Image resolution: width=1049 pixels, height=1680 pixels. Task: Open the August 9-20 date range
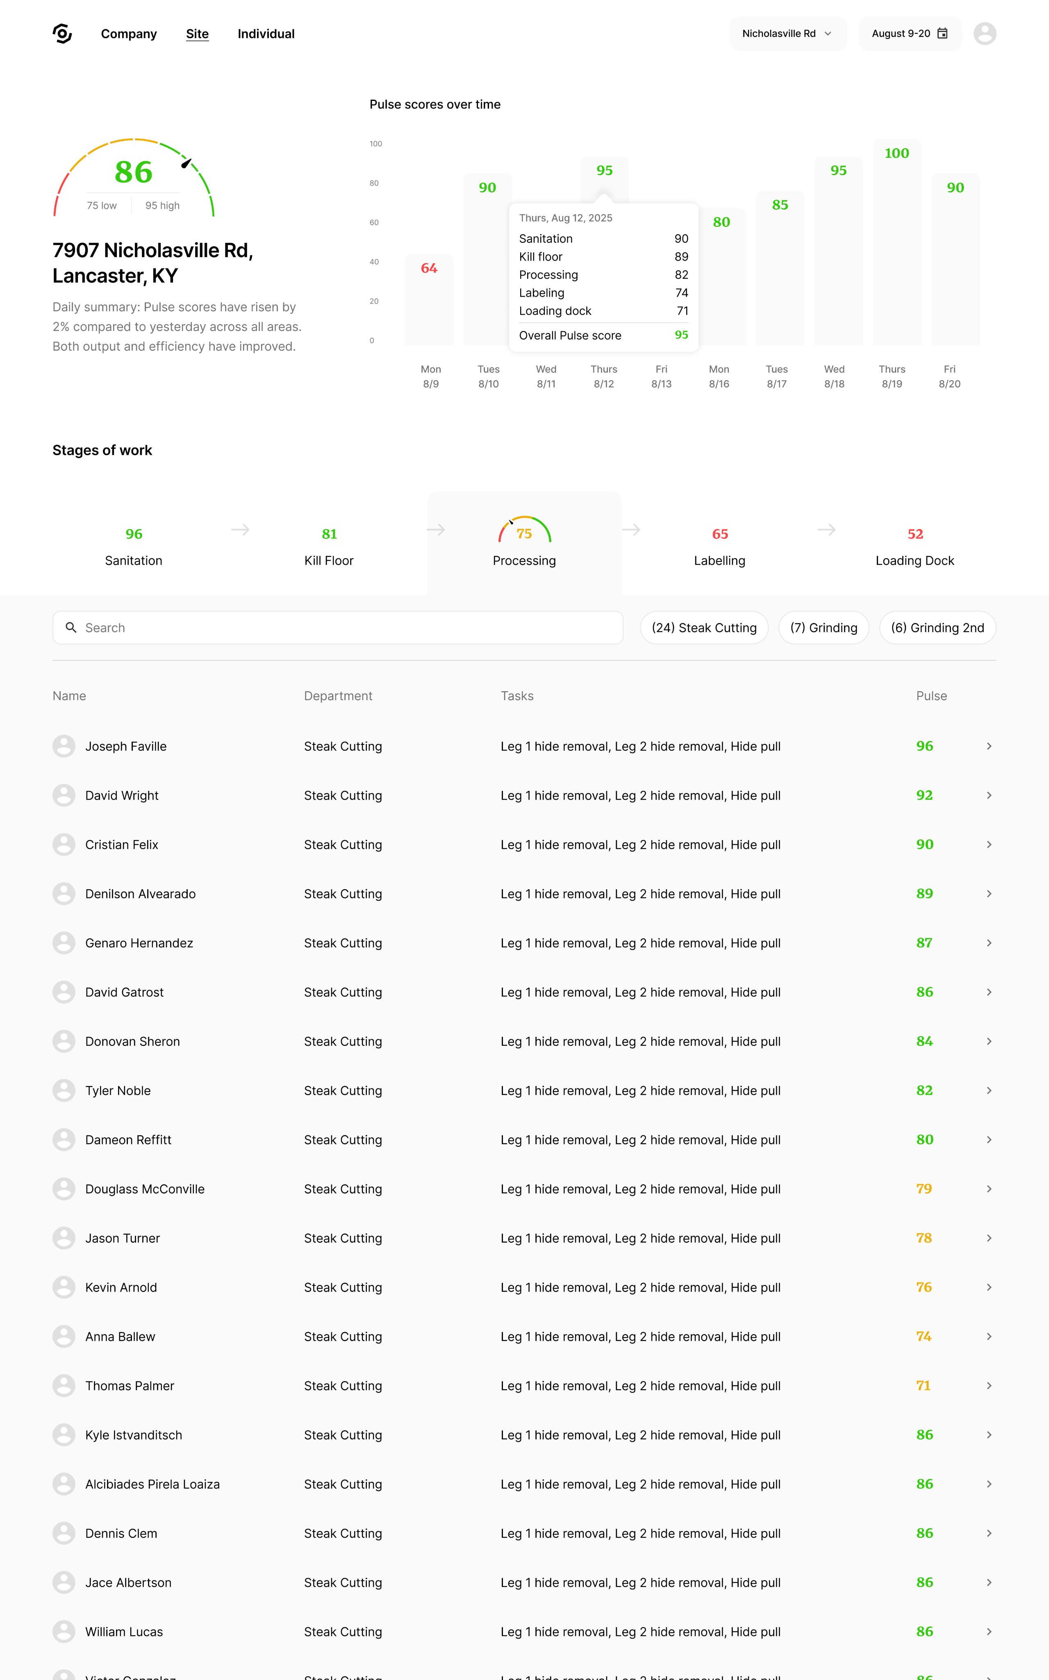tap(901, 33)
